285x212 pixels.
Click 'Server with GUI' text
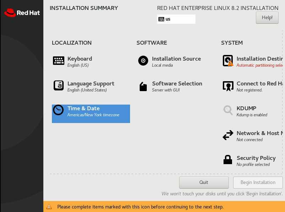point(166,90)
